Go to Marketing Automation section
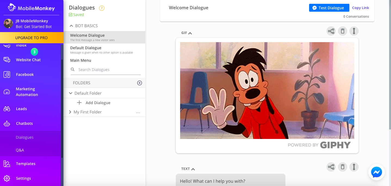The image size is (391, 186). [x=27, y=92]
